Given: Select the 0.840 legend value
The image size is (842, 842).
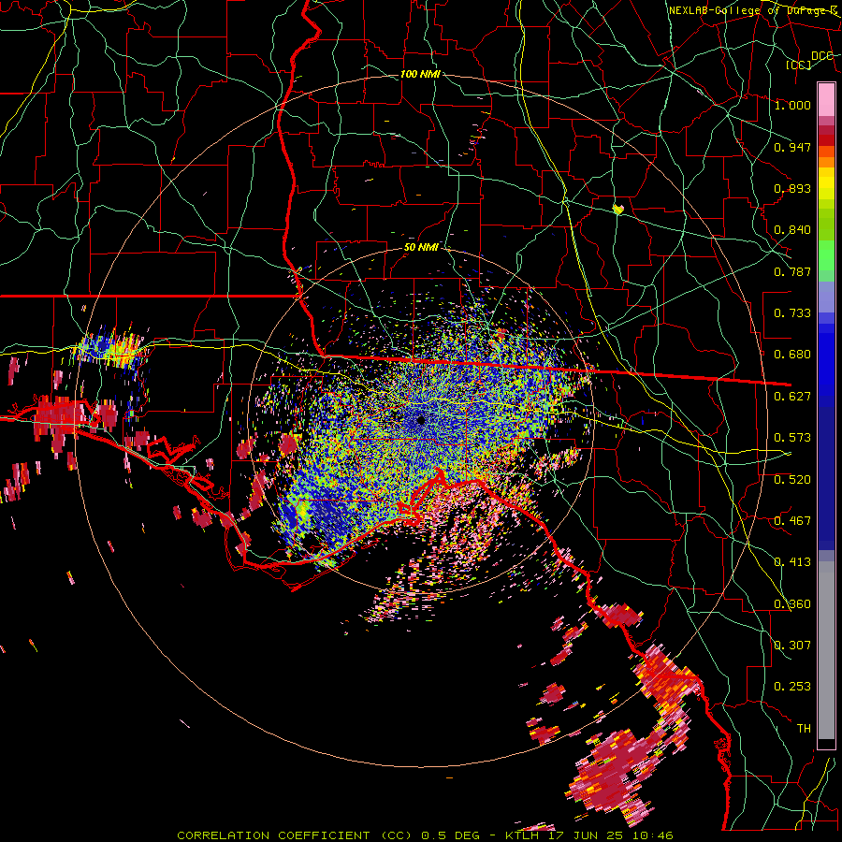Looking at the screenshot, I should coord(792,230).
